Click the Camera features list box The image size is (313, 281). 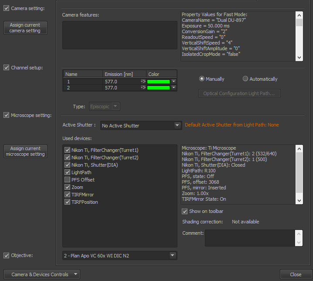[120, 35]
